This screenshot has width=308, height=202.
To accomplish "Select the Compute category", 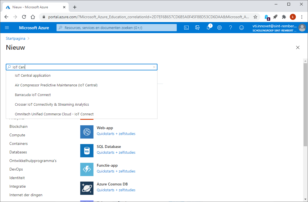I will click(x=17, y=135).
